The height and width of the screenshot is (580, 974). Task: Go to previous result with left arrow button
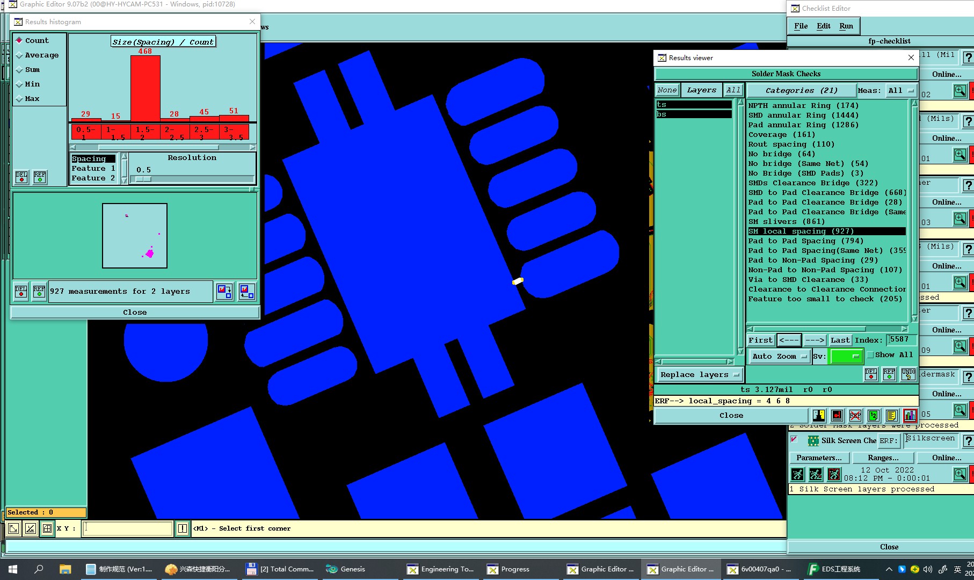pyautogui.click(x=789, y=340)
